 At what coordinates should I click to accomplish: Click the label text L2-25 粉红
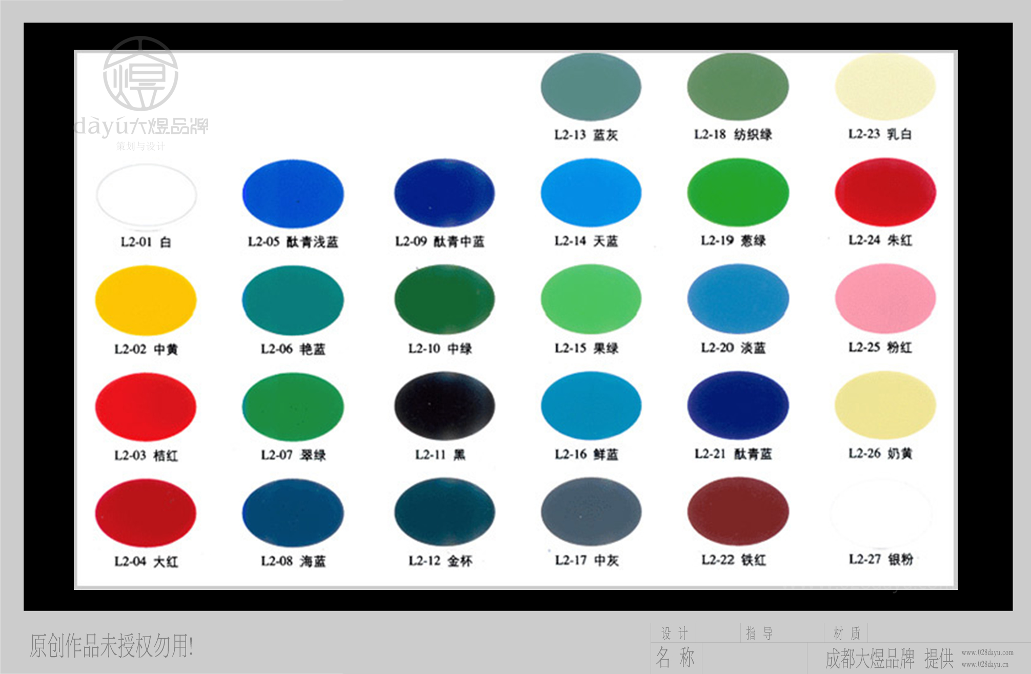tap(880, 347)
